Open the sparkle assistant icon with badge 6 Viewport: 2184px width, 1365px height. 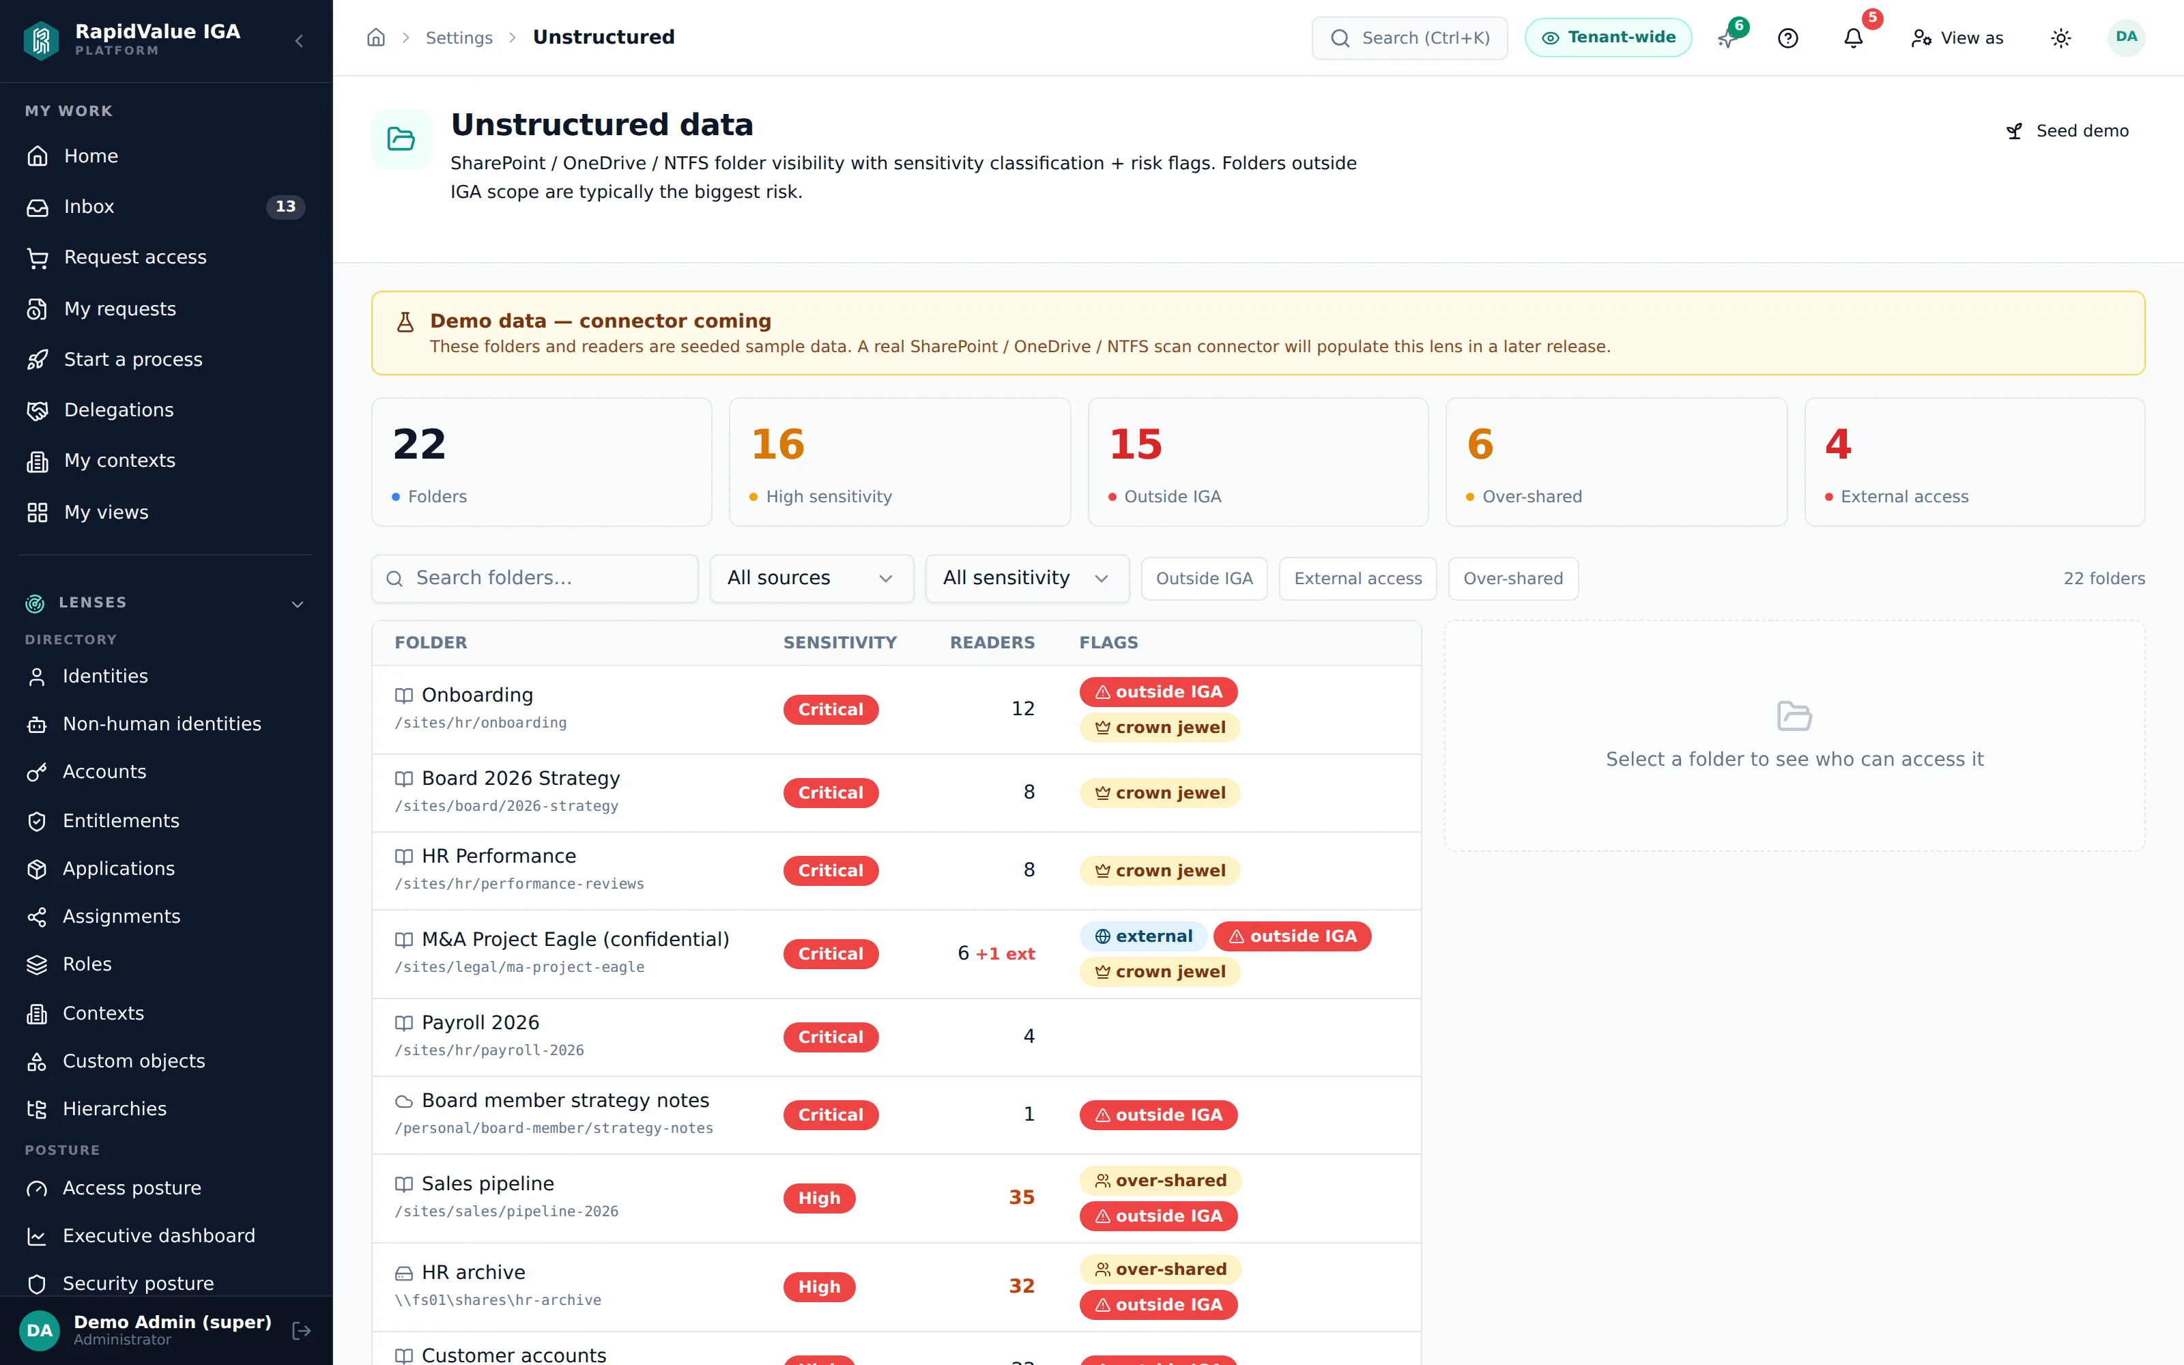coord(1727,38)
